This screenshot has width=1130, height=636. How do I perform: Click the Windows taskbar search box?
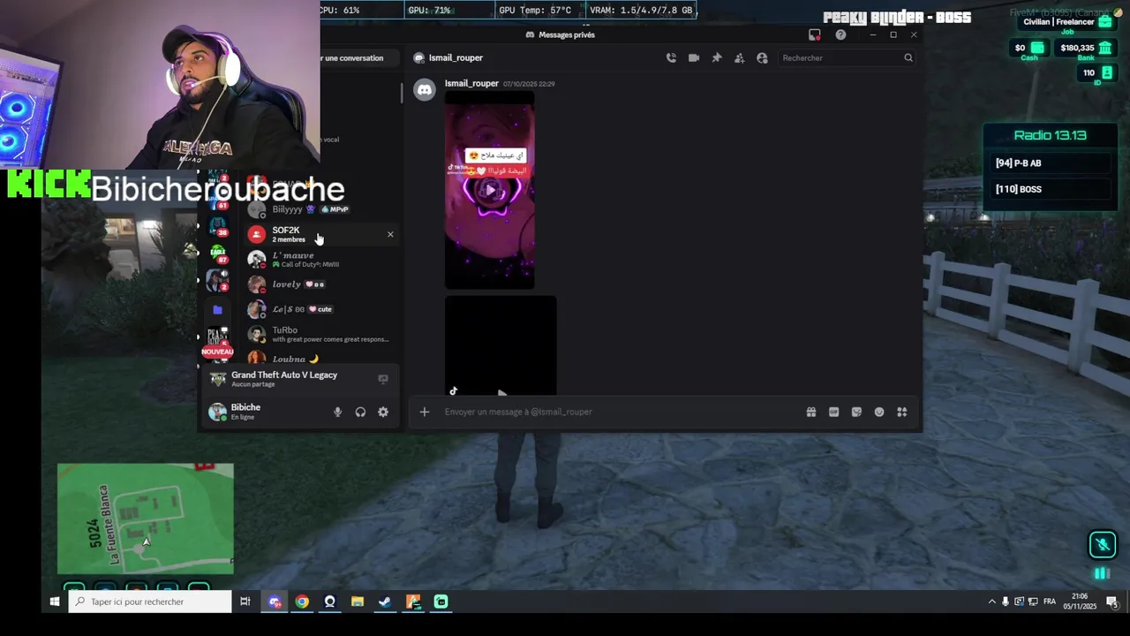150,602
